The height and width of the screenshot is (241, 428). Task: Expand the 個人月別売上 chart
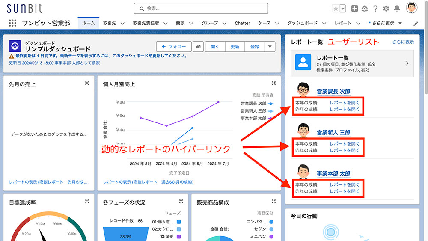274,83
